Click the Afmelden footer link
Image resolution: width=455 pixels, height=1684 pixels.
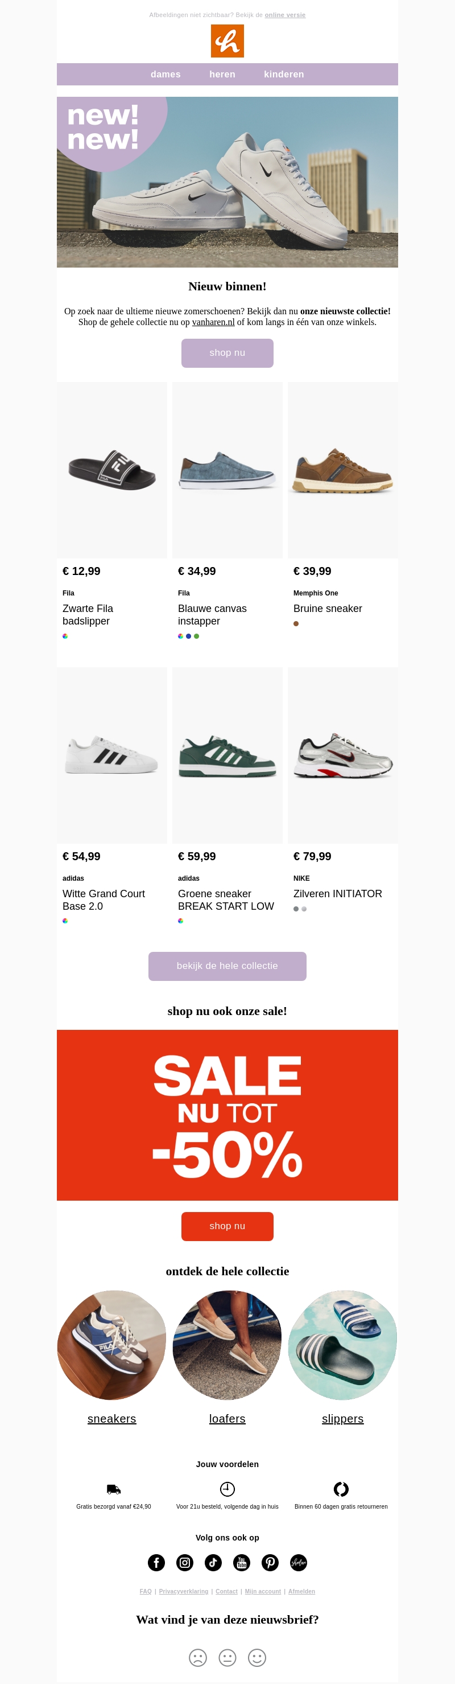(x=301, y=1591)
